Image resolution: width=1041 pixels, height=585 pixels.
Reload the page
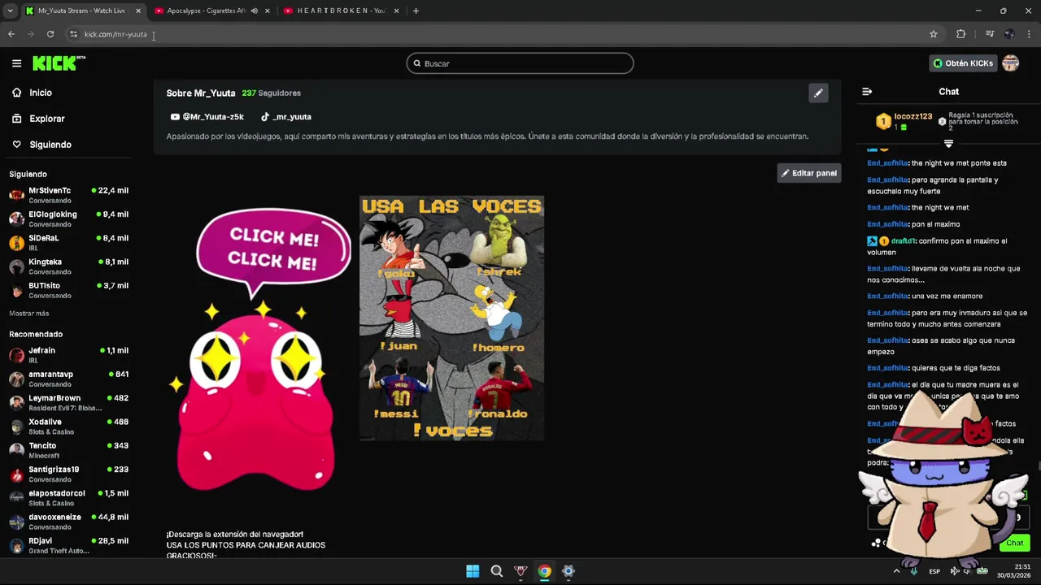(50, 34)
